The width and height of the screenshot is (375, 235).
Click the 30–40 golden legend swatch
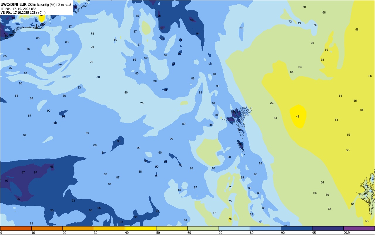pos(109,228)
